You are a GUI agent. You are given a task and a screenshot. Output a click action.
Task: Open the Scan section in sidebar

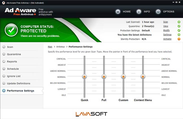point(22,47)
